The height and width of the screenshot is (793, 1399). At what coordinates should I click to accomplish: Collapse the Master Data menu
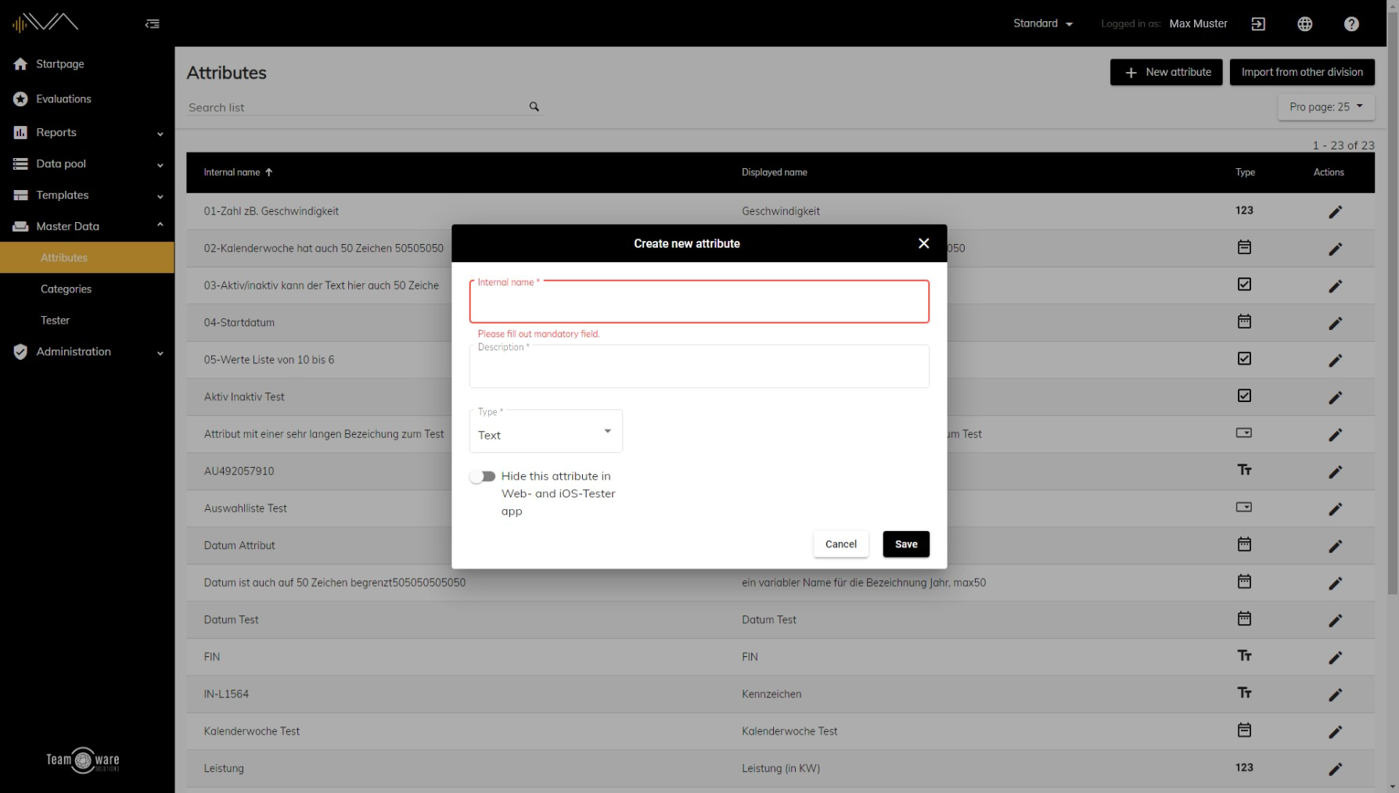tap(87, 226)
